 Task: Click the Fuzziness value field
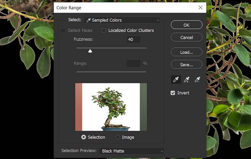click(x=133, y=39)
